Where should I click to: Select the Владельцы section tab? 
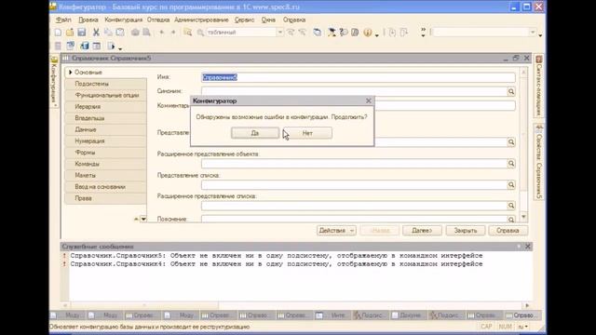(105, 118)
